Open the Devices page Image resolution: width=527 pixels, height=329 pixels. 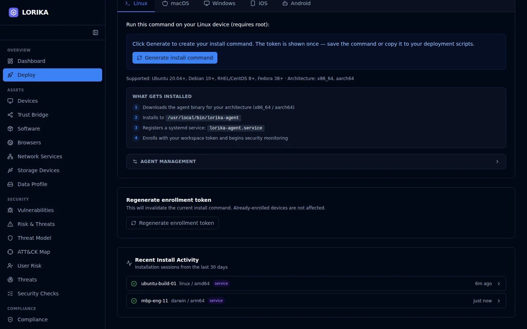coord(52,101)
